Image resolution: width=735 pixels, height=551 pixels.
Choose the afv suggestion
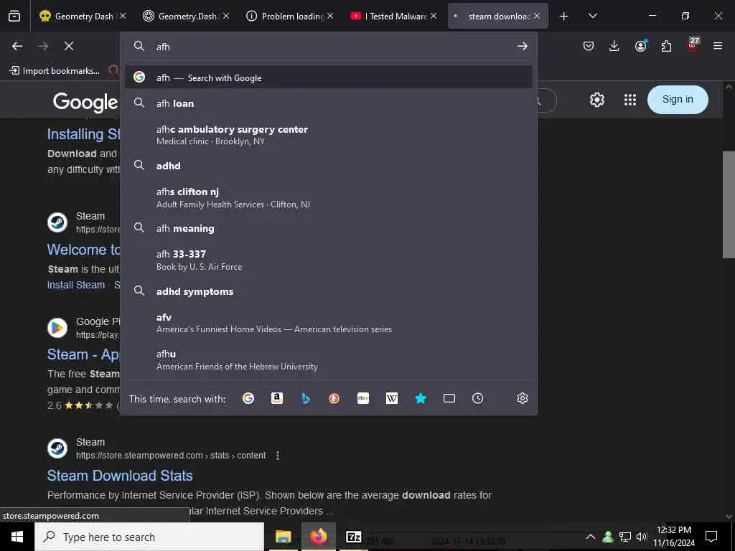pos(329,323)
